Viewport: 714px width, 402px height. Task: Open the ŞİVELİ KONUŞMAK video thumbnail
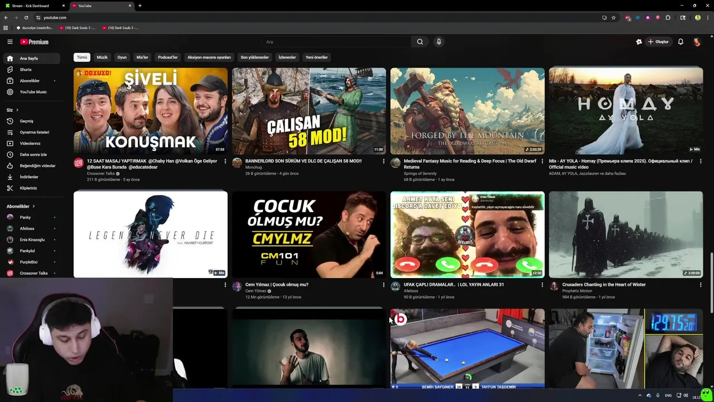click(151, 111)
